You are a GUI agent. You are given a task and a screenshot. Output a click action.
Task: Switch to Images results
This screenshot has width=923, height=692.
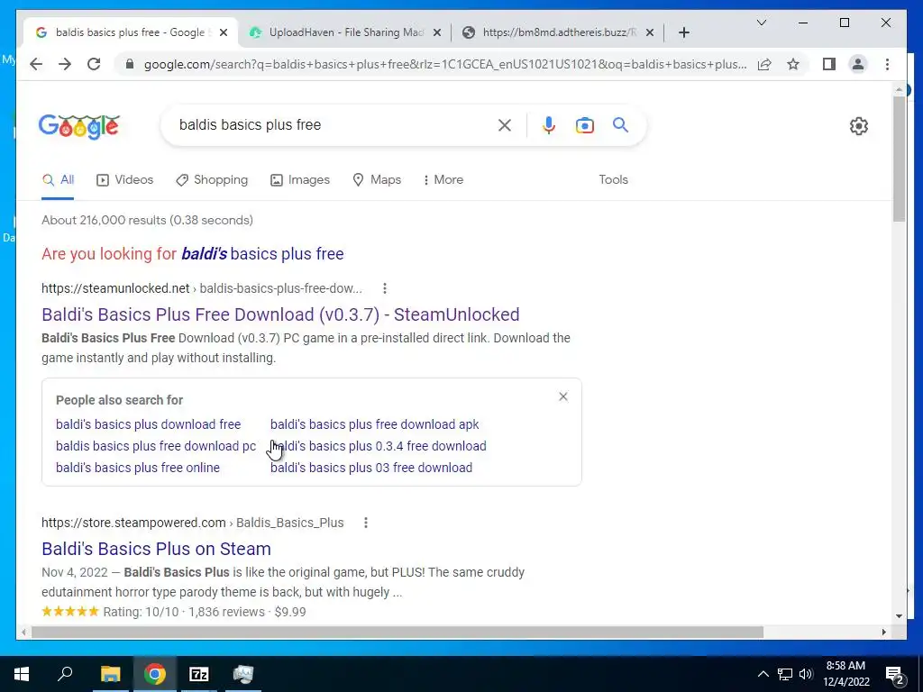pyautogui.click(x=299, y=180)
